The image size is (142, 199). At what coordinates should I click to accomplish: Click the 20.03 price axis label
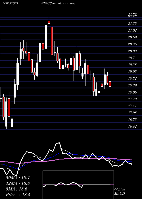(132, 51)
